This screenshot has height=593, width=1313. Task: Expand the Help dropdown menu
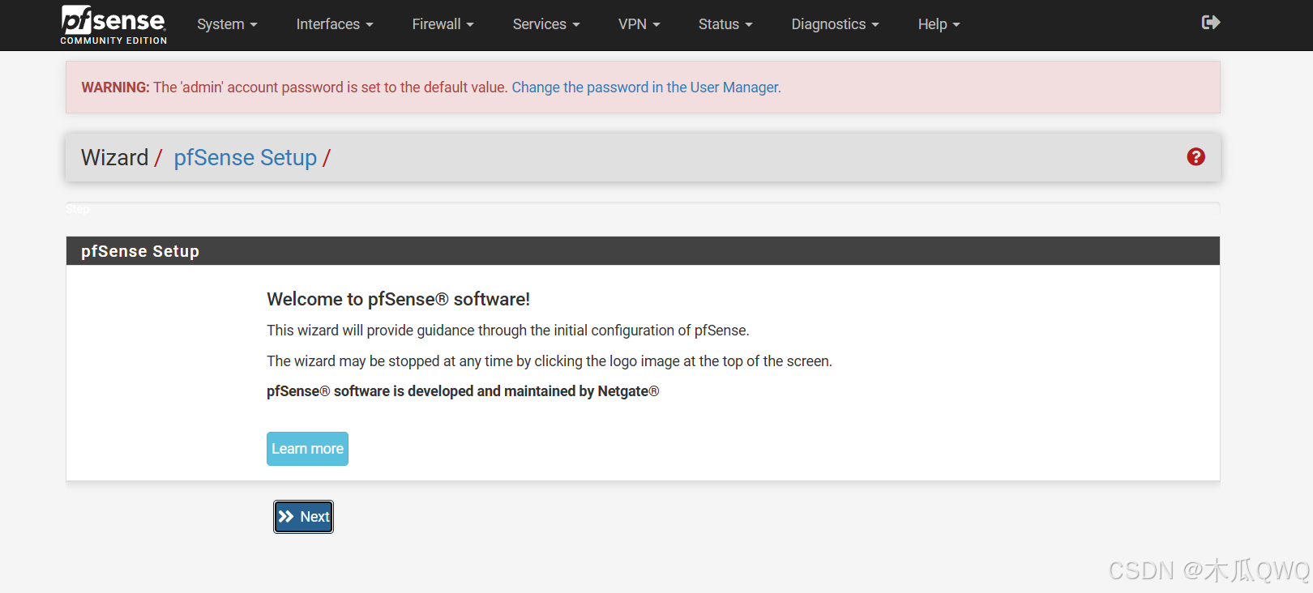pyautogui.click(x=939, y=24)
